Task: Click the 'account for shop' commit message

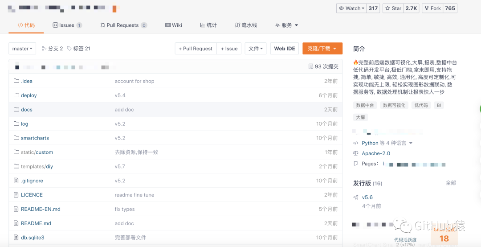Action: [x=135, y=81]
